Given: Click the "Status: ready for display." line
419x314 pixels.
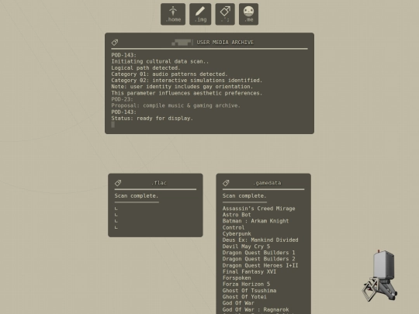Looking at the screenshot, I should tap(152, 119).
